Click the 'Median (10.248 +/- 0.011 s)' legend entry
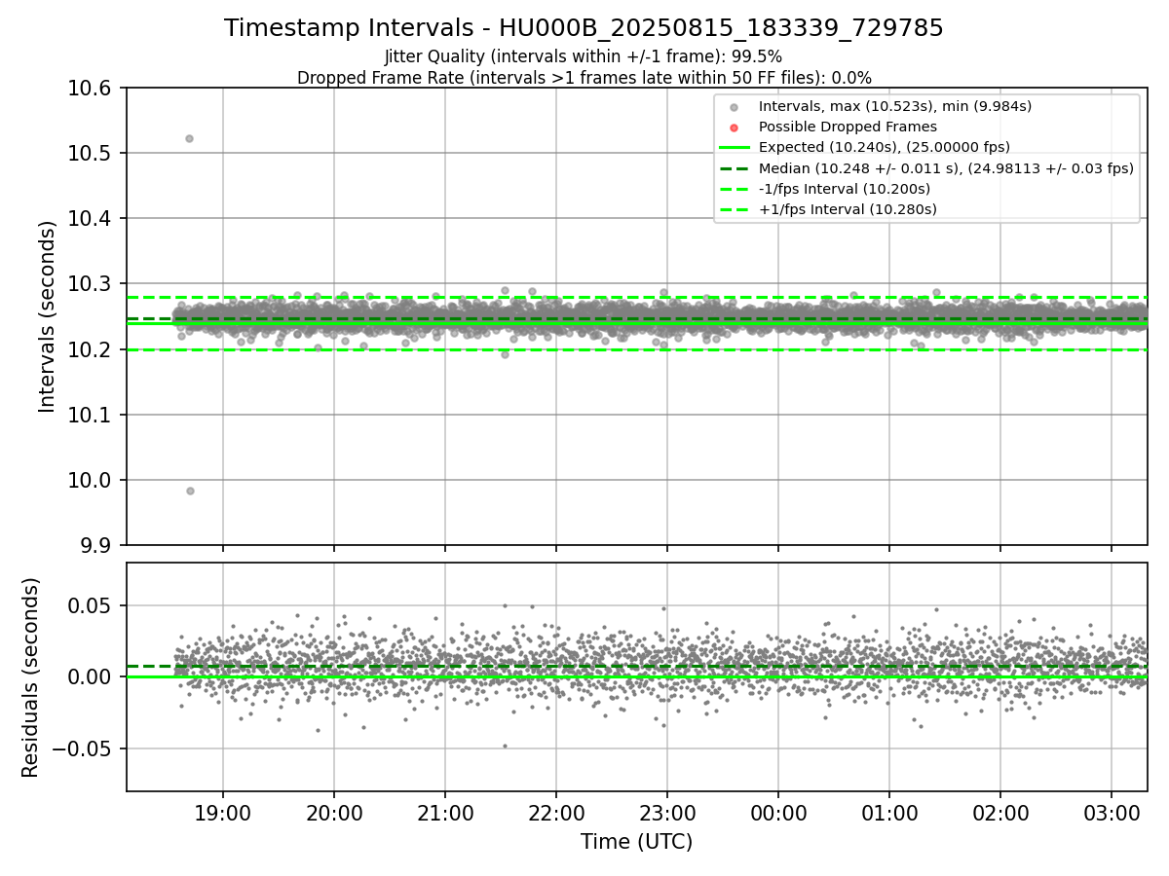The width and height of the screenshot is (1169, 876). click(x=946, y=167)
